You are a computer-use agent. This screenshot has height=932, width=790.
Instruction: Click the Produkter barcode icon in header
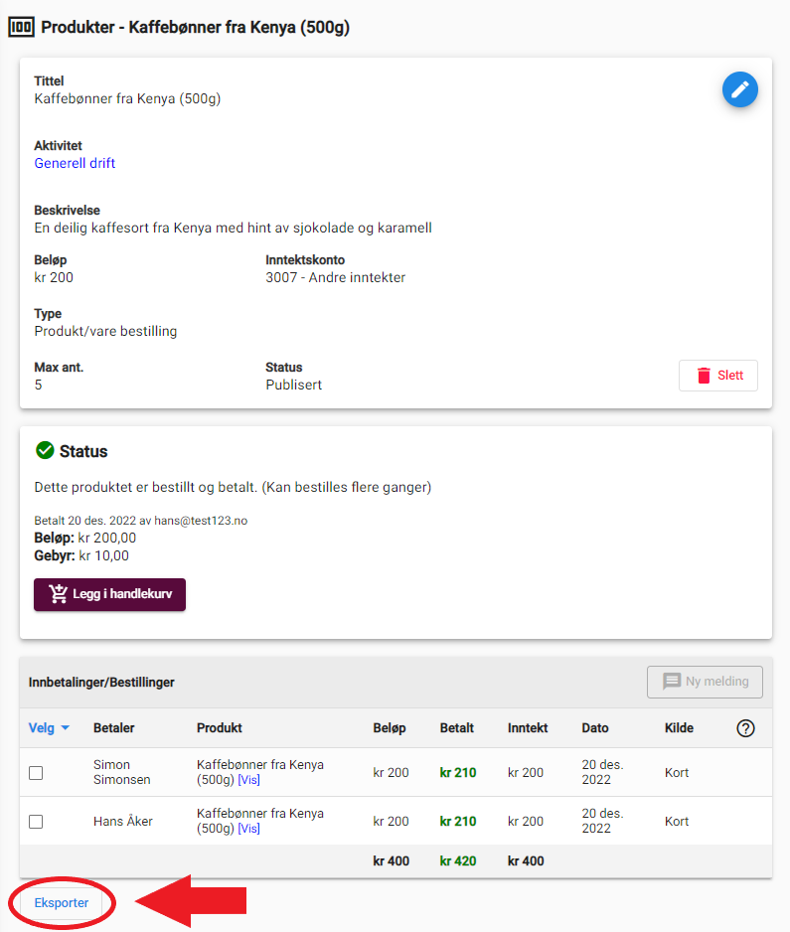coord(22,28)
